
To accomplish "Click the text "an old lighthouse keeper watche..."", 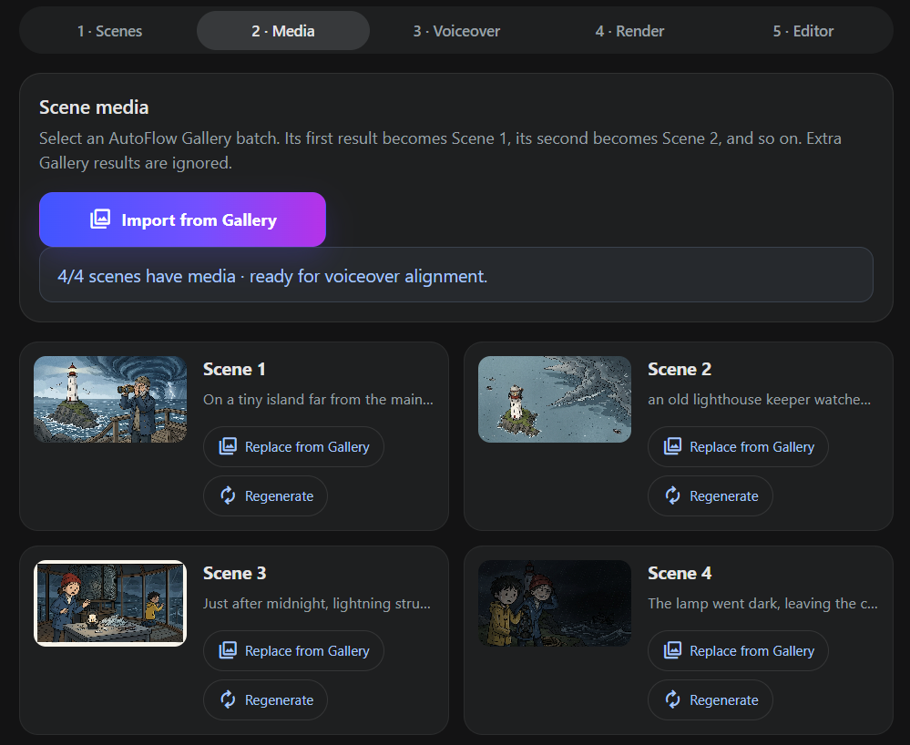I will pyautogui.click(x=759, y=399).
